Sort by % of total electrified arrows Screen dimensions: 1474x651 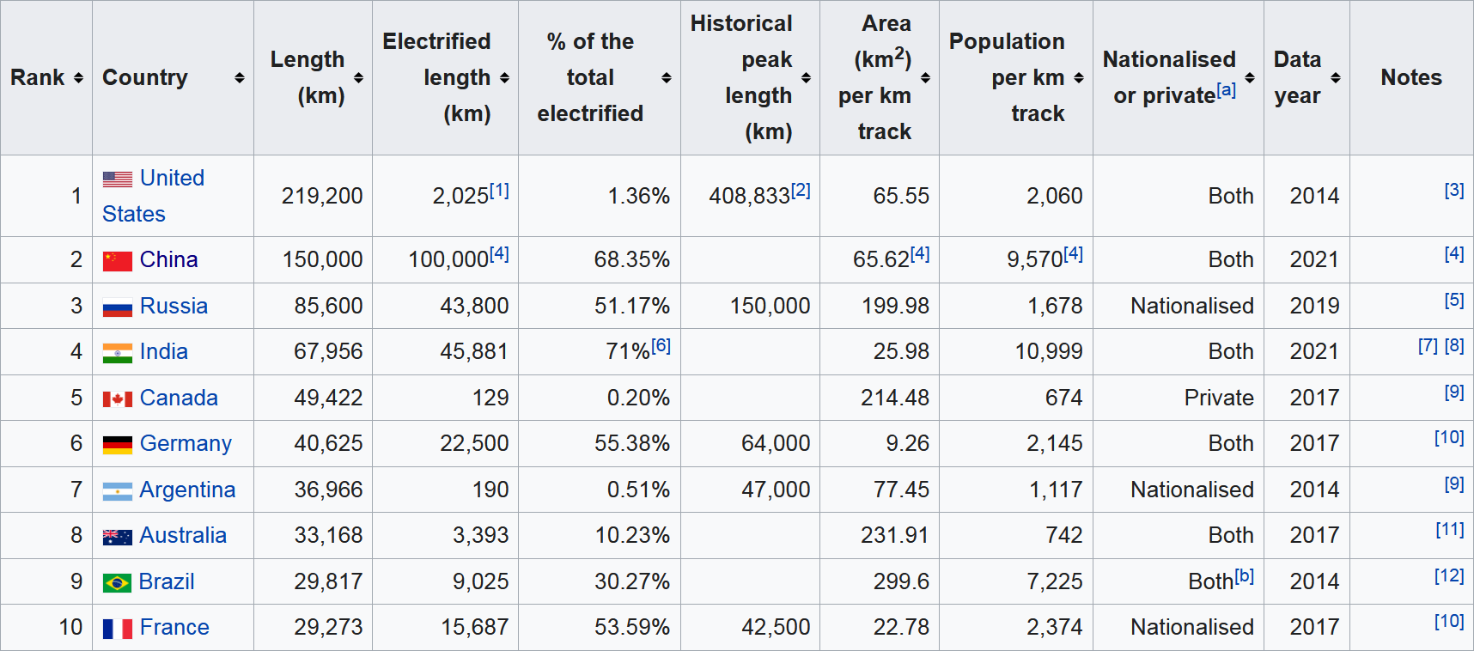(x=667, y=78)
